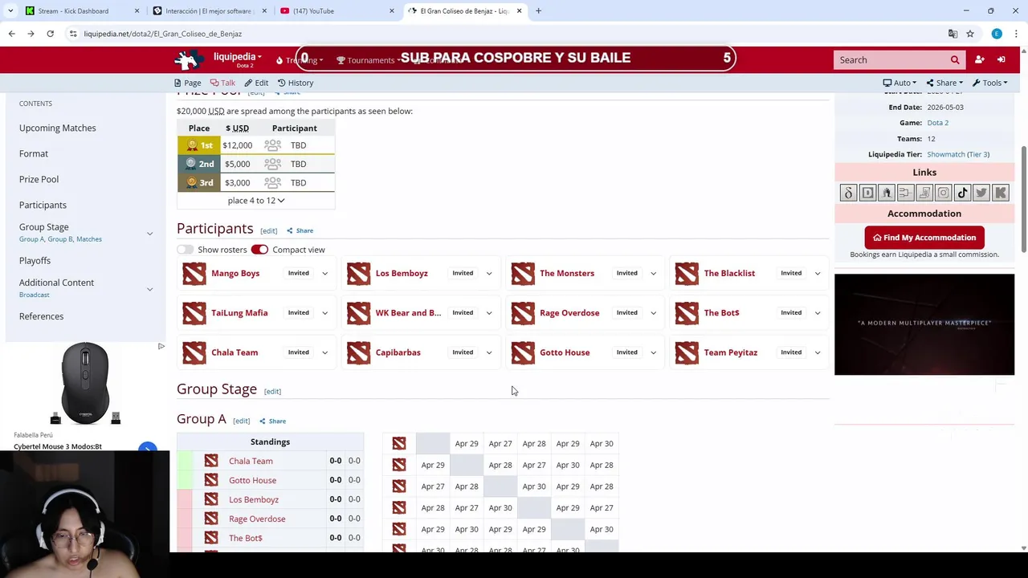
Task: Bookmark this page with star icon
Action: tap(970, 34)
